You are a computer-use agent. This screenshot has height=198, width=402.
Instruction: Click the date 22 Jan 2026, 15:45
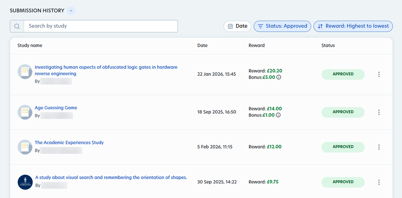coord(217,74)
